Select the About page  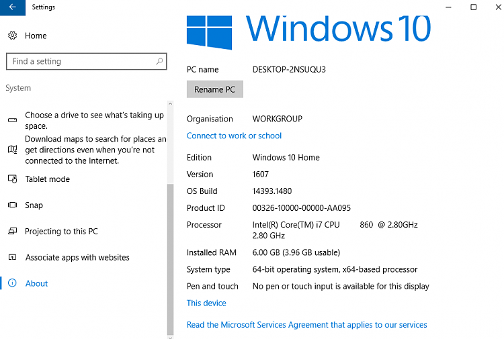click(x=36, y=283)
